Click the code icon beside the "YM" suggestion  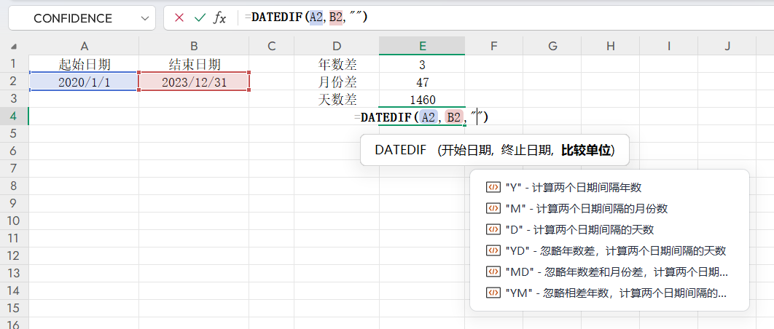click(492, 293)
